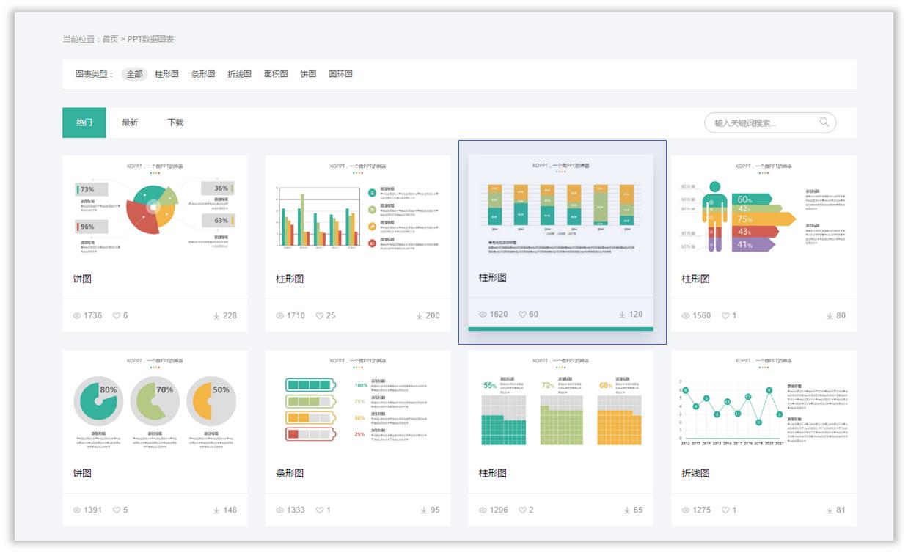This screenshot has height=553, width=908.
Task: Open the 折线图 template title link
Action: point(695,473)
